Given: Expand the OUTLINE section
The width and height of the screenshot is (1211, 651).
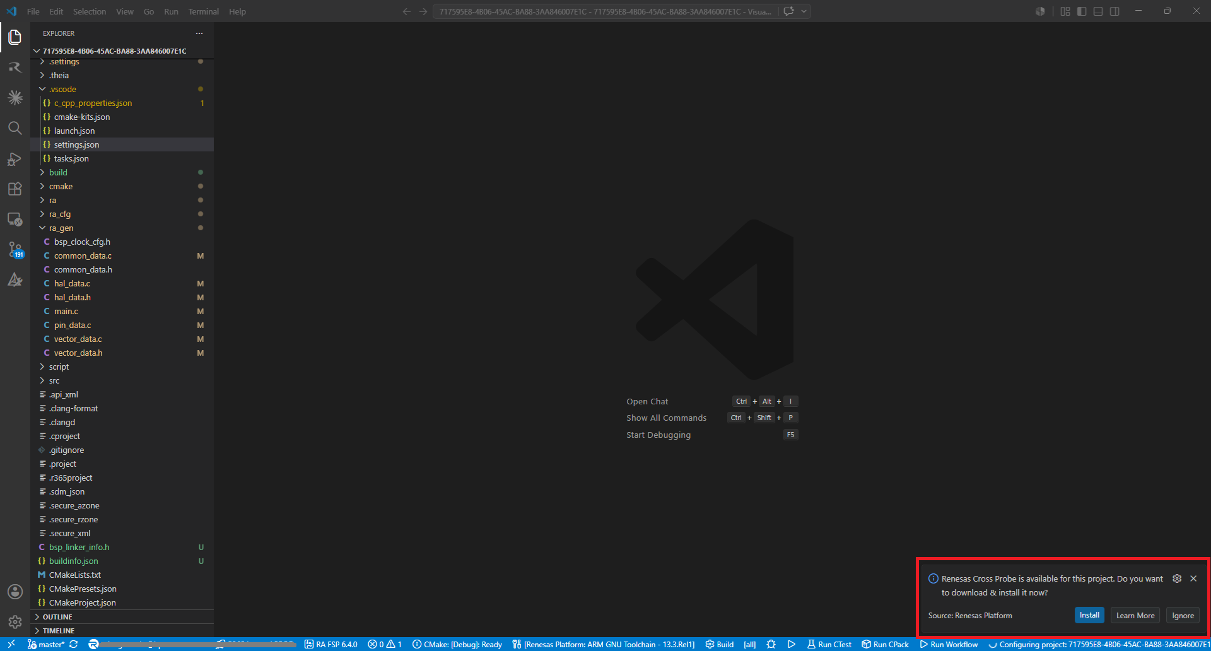Looking at the screenshot, I should point(122,616).
